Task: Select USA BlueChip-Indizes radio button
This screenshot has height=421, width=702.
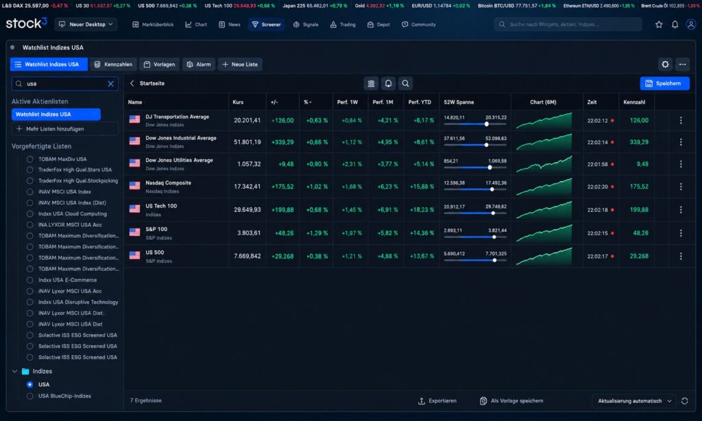Action: point(29,396)
